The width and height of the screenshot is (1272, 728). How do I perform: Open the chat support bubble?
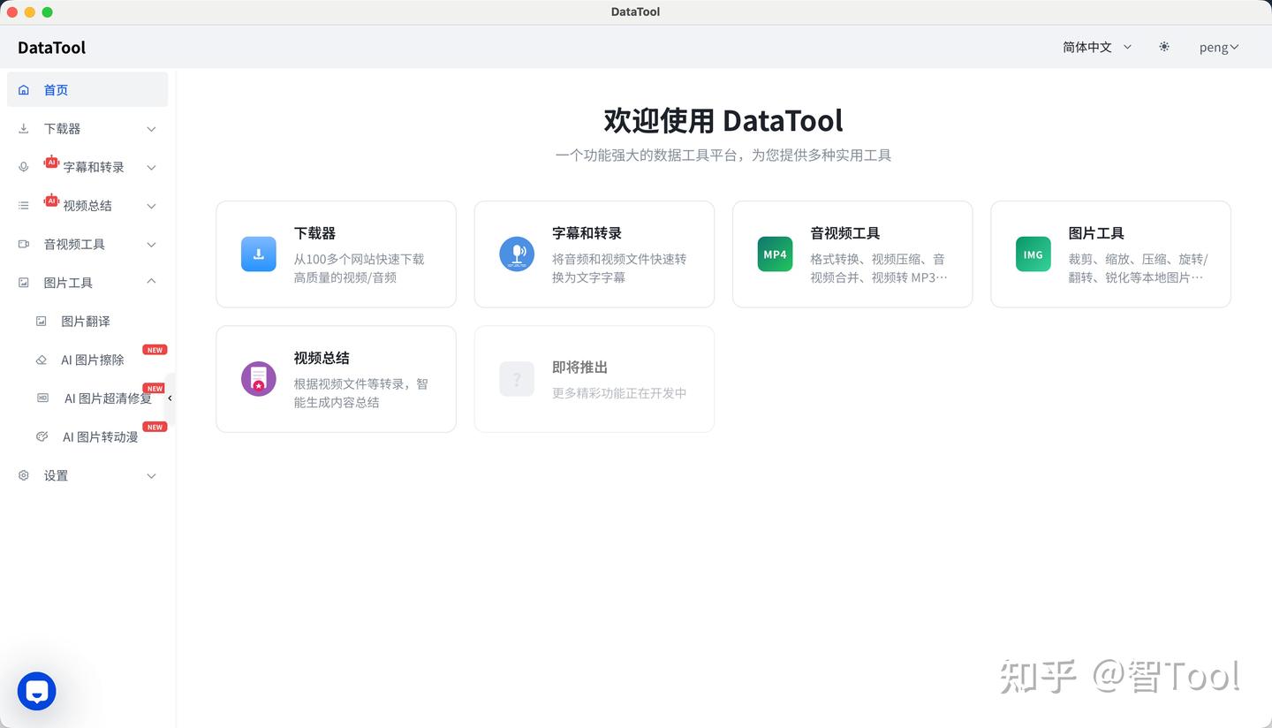click(x=37, y=691)
